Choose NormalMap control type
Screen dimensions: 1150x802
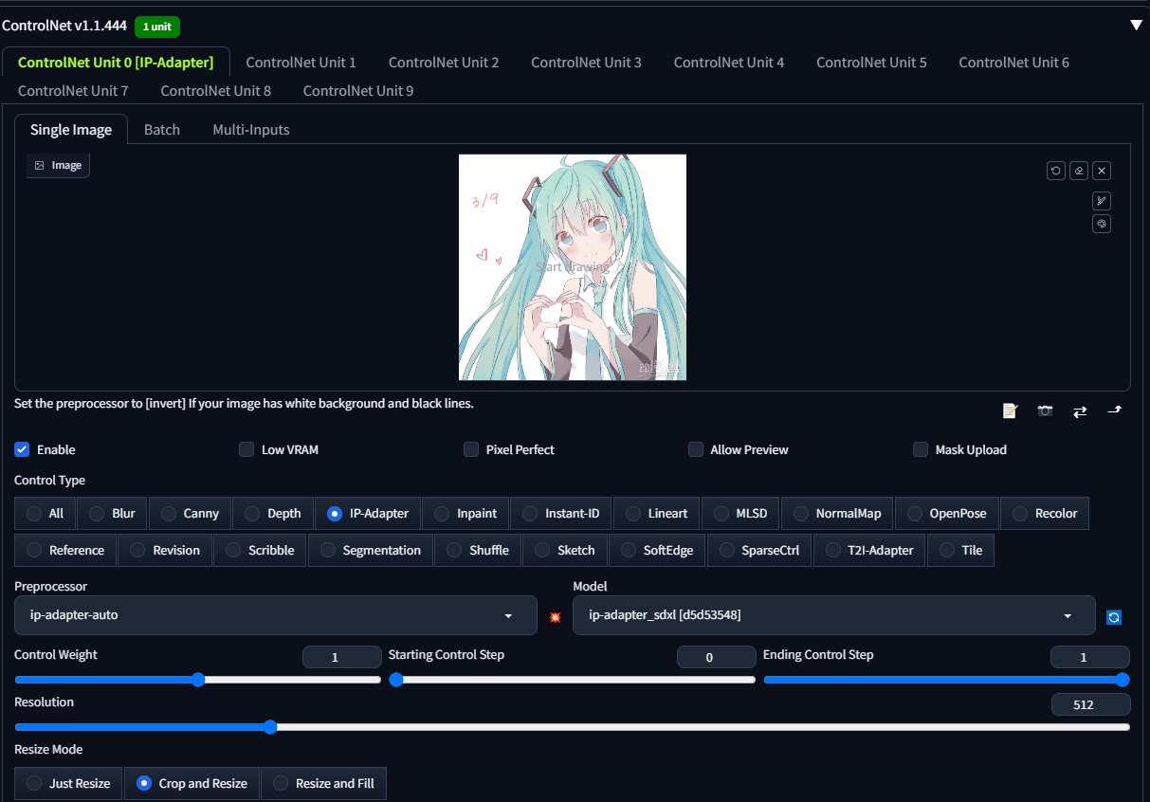pos(837,513)
